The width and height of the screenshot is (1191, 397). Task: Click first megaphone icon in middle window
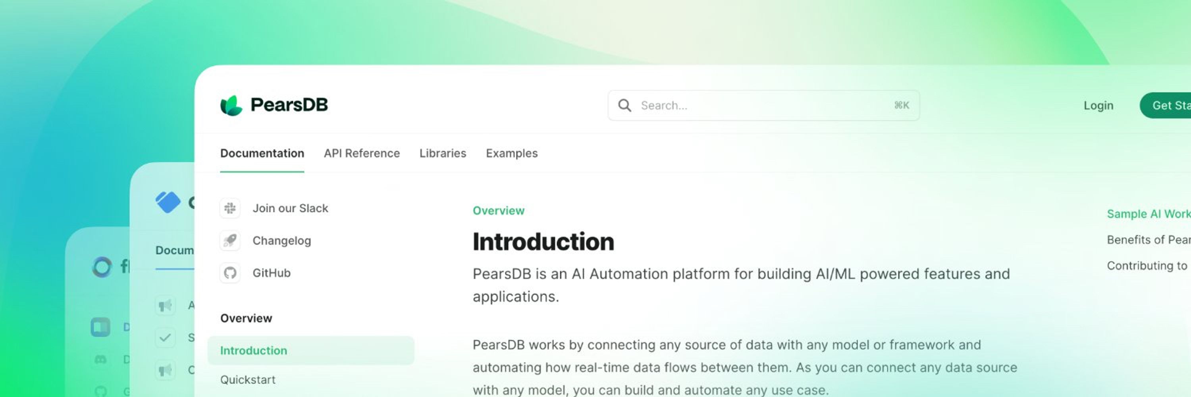coord(165,305)
